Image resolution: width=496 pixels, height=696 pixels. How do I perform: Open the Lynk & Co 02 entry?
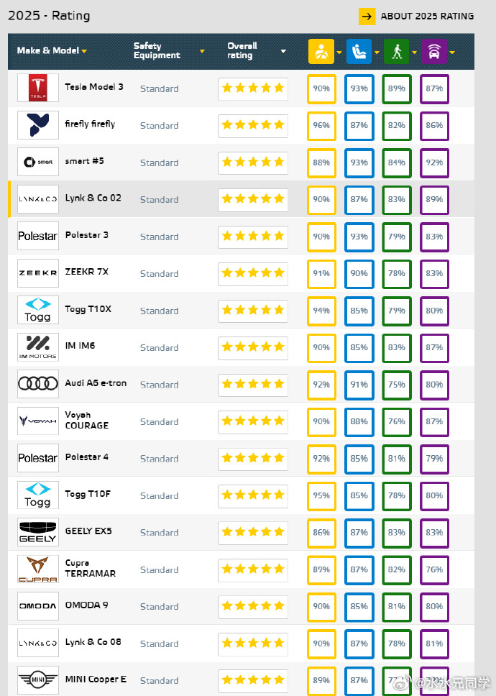(x=242, y=199)
